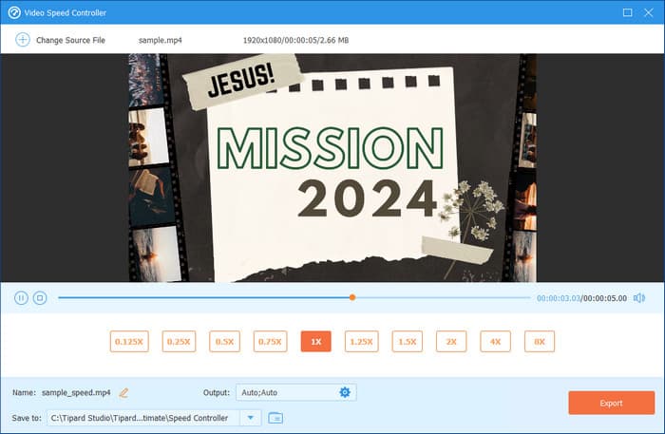
Task: Pause the video playback
Action: point(21,297)
